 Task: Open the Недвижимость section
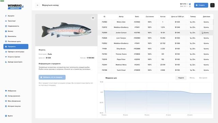[13, 26]
